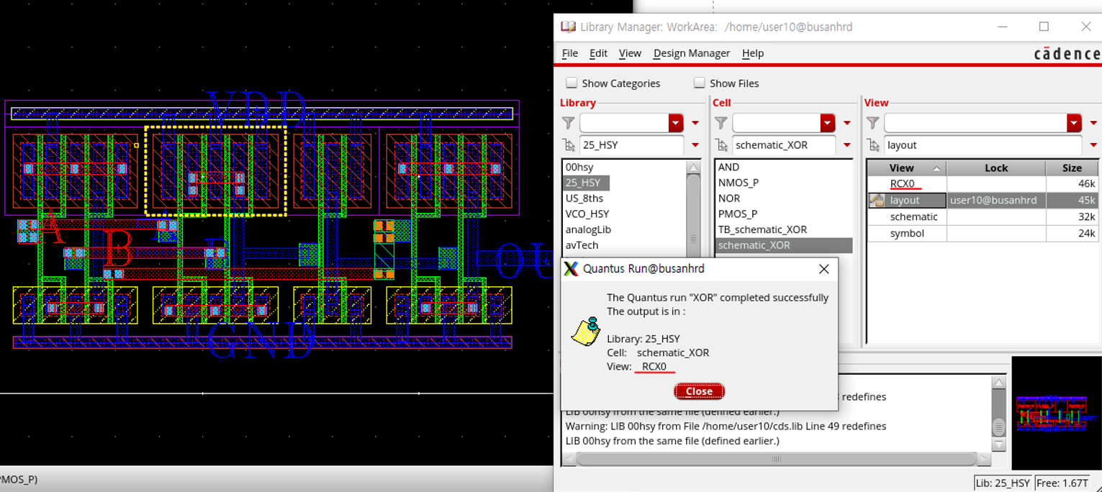Click the Close button in Quantus dialog
This screenshot has width=1102, height=492.
tap(699, 391)
